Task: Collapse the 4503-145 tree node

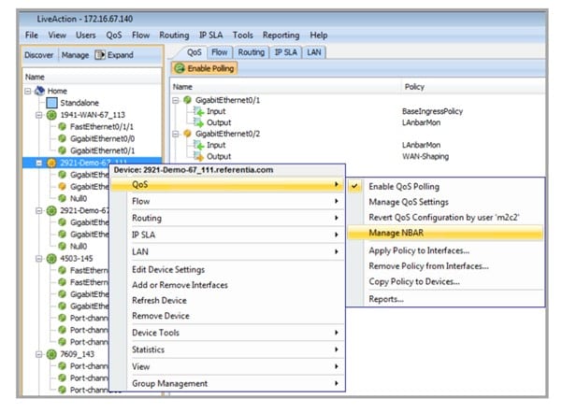Action: [x=38, y=258]
